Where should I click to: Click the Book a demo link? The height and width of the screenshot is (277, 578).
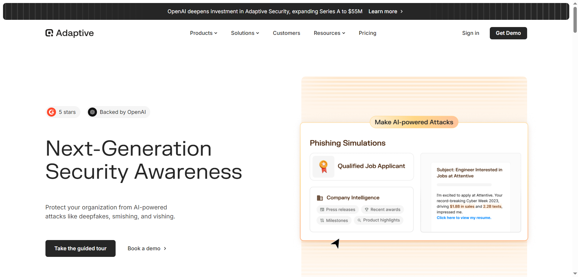(147, 248)
